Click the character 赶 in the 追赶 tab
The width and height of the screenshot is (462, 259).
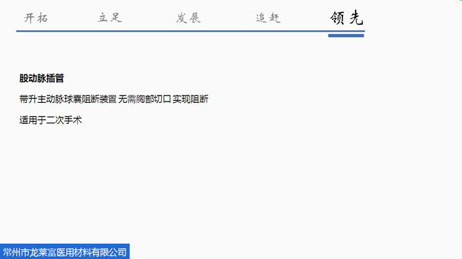point(275,18)
